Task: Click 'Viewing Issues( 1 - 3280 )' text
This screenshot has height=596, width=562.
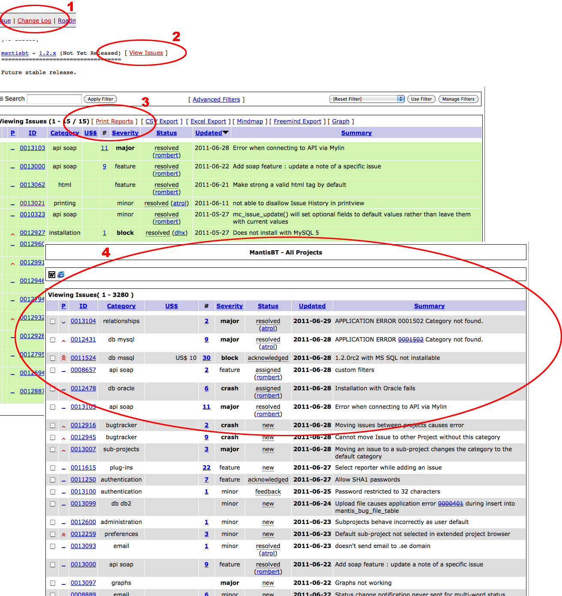Action: 91,295
